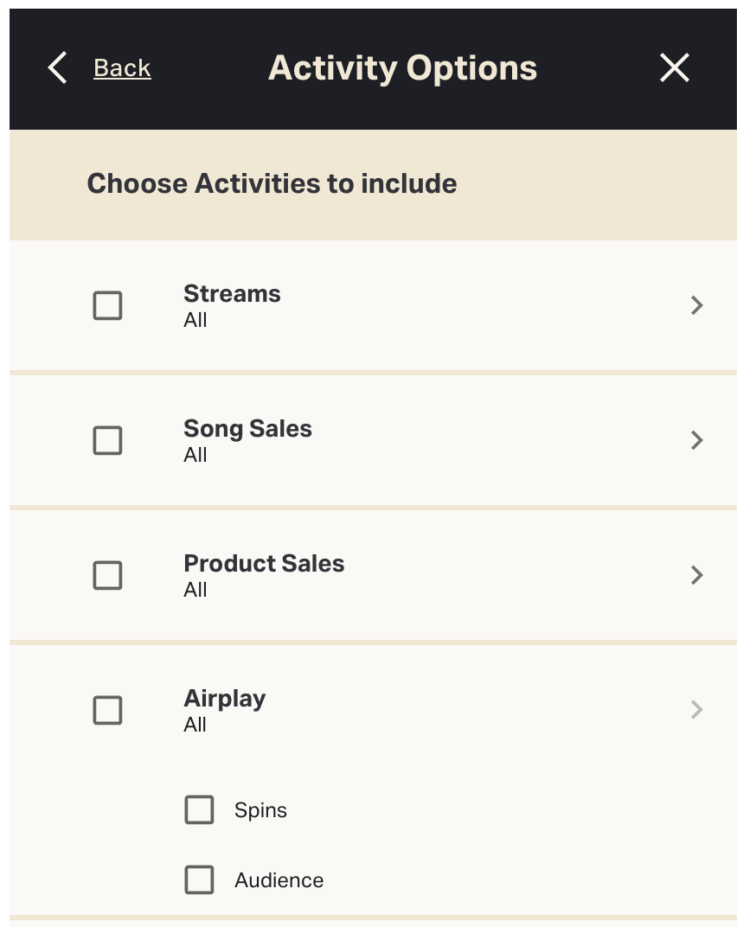The width and height of the screenshot is (737, 927).
Task: Click the Activity Options header title
Action: [402, 68]
